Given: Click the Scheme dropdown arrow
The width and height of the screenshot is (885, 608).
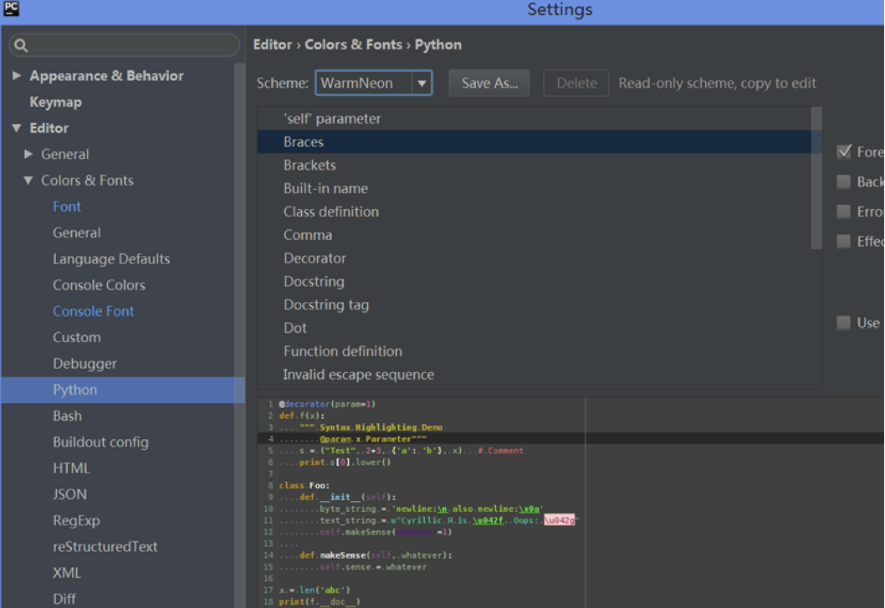Looking at the screenshot, I should (422, 83).
